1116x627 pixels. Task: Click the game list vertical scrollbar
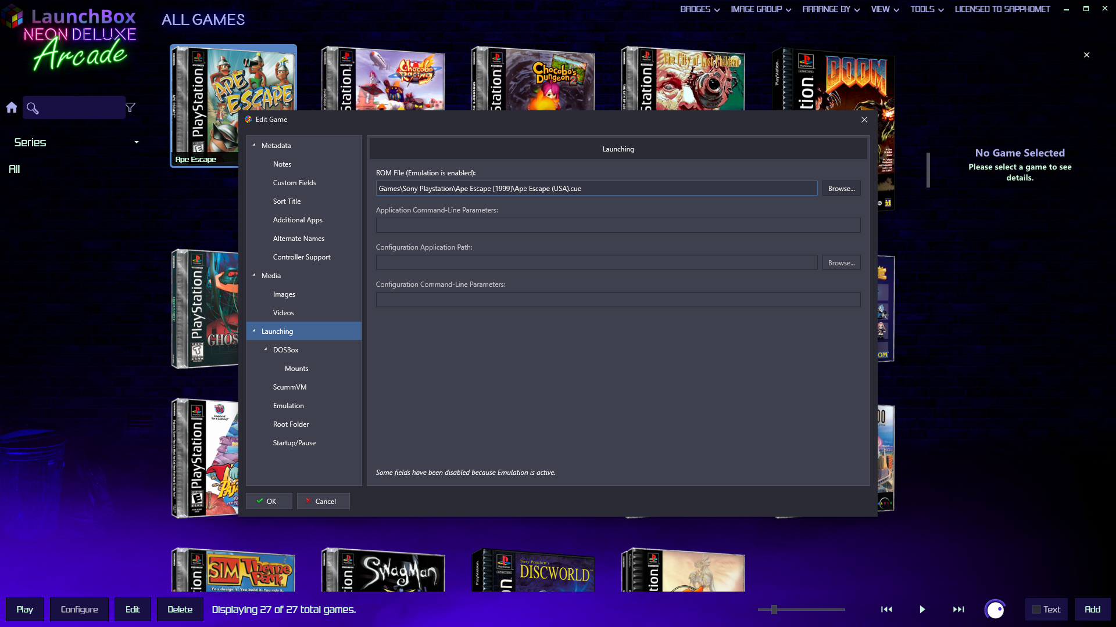click(x=928, y=170)
